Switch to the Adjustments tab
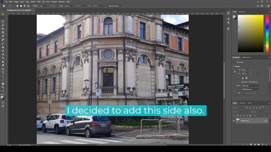271x152 pixels. (246, 57)
